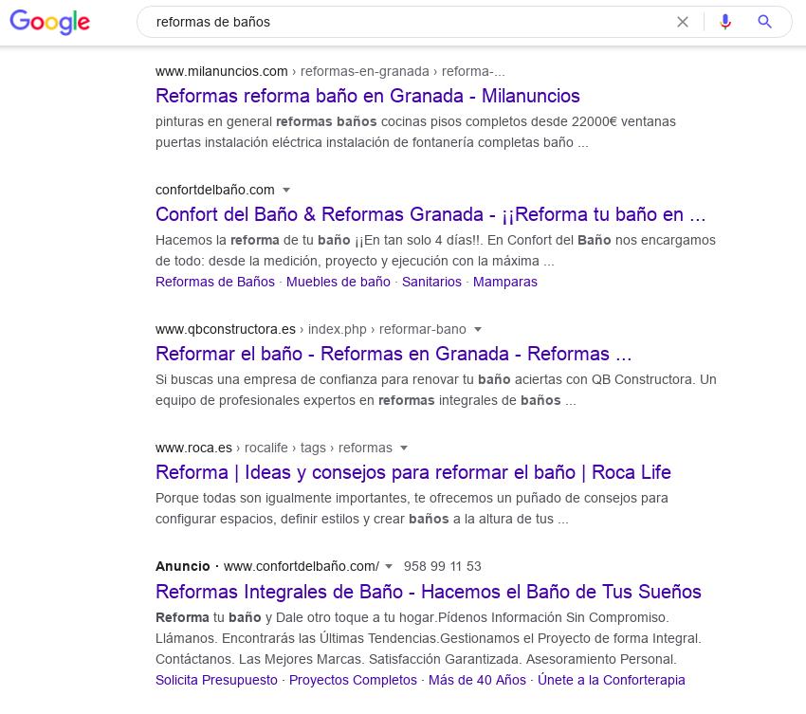Image resolution: width=806 pixels, height=714 pixels.
Task: Select the Únete a la Conforterapia link
Action: [x=611, y=680]
